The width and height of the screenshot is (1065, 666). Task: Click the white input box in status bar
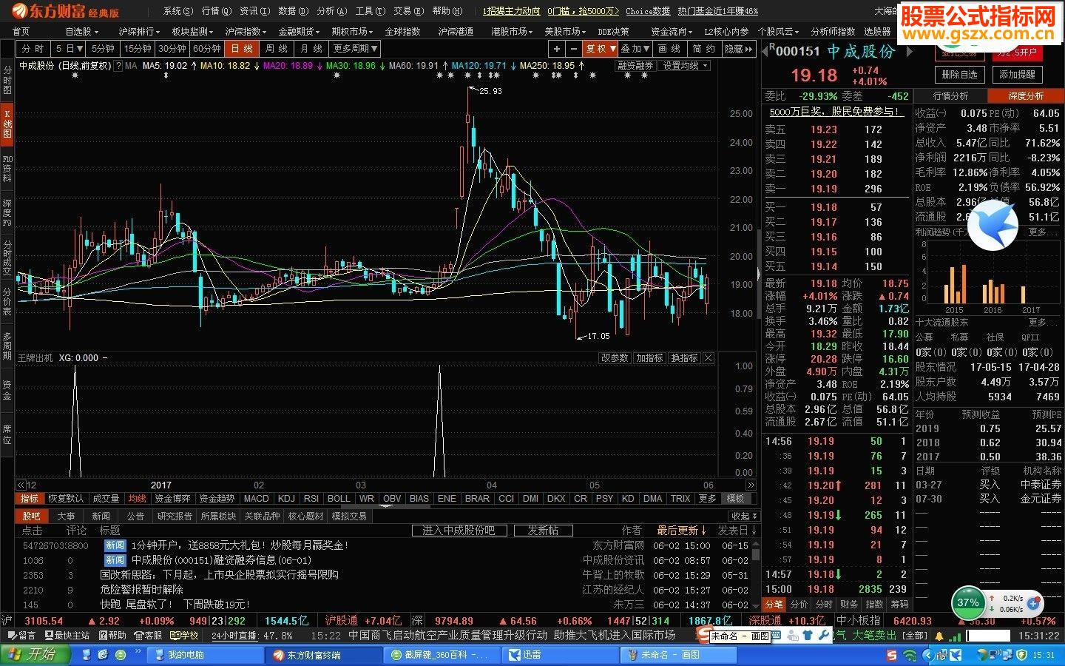pos(988,636)
